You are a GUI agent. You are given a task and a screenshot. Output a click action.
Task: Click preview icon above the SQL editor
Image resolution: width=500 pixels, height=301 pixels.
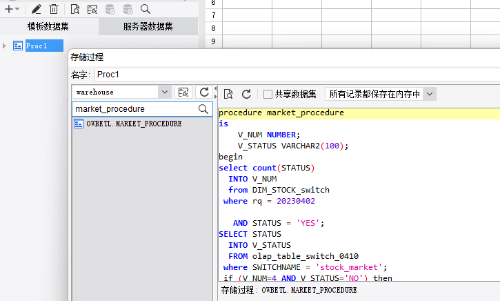(x=228, y=94)
